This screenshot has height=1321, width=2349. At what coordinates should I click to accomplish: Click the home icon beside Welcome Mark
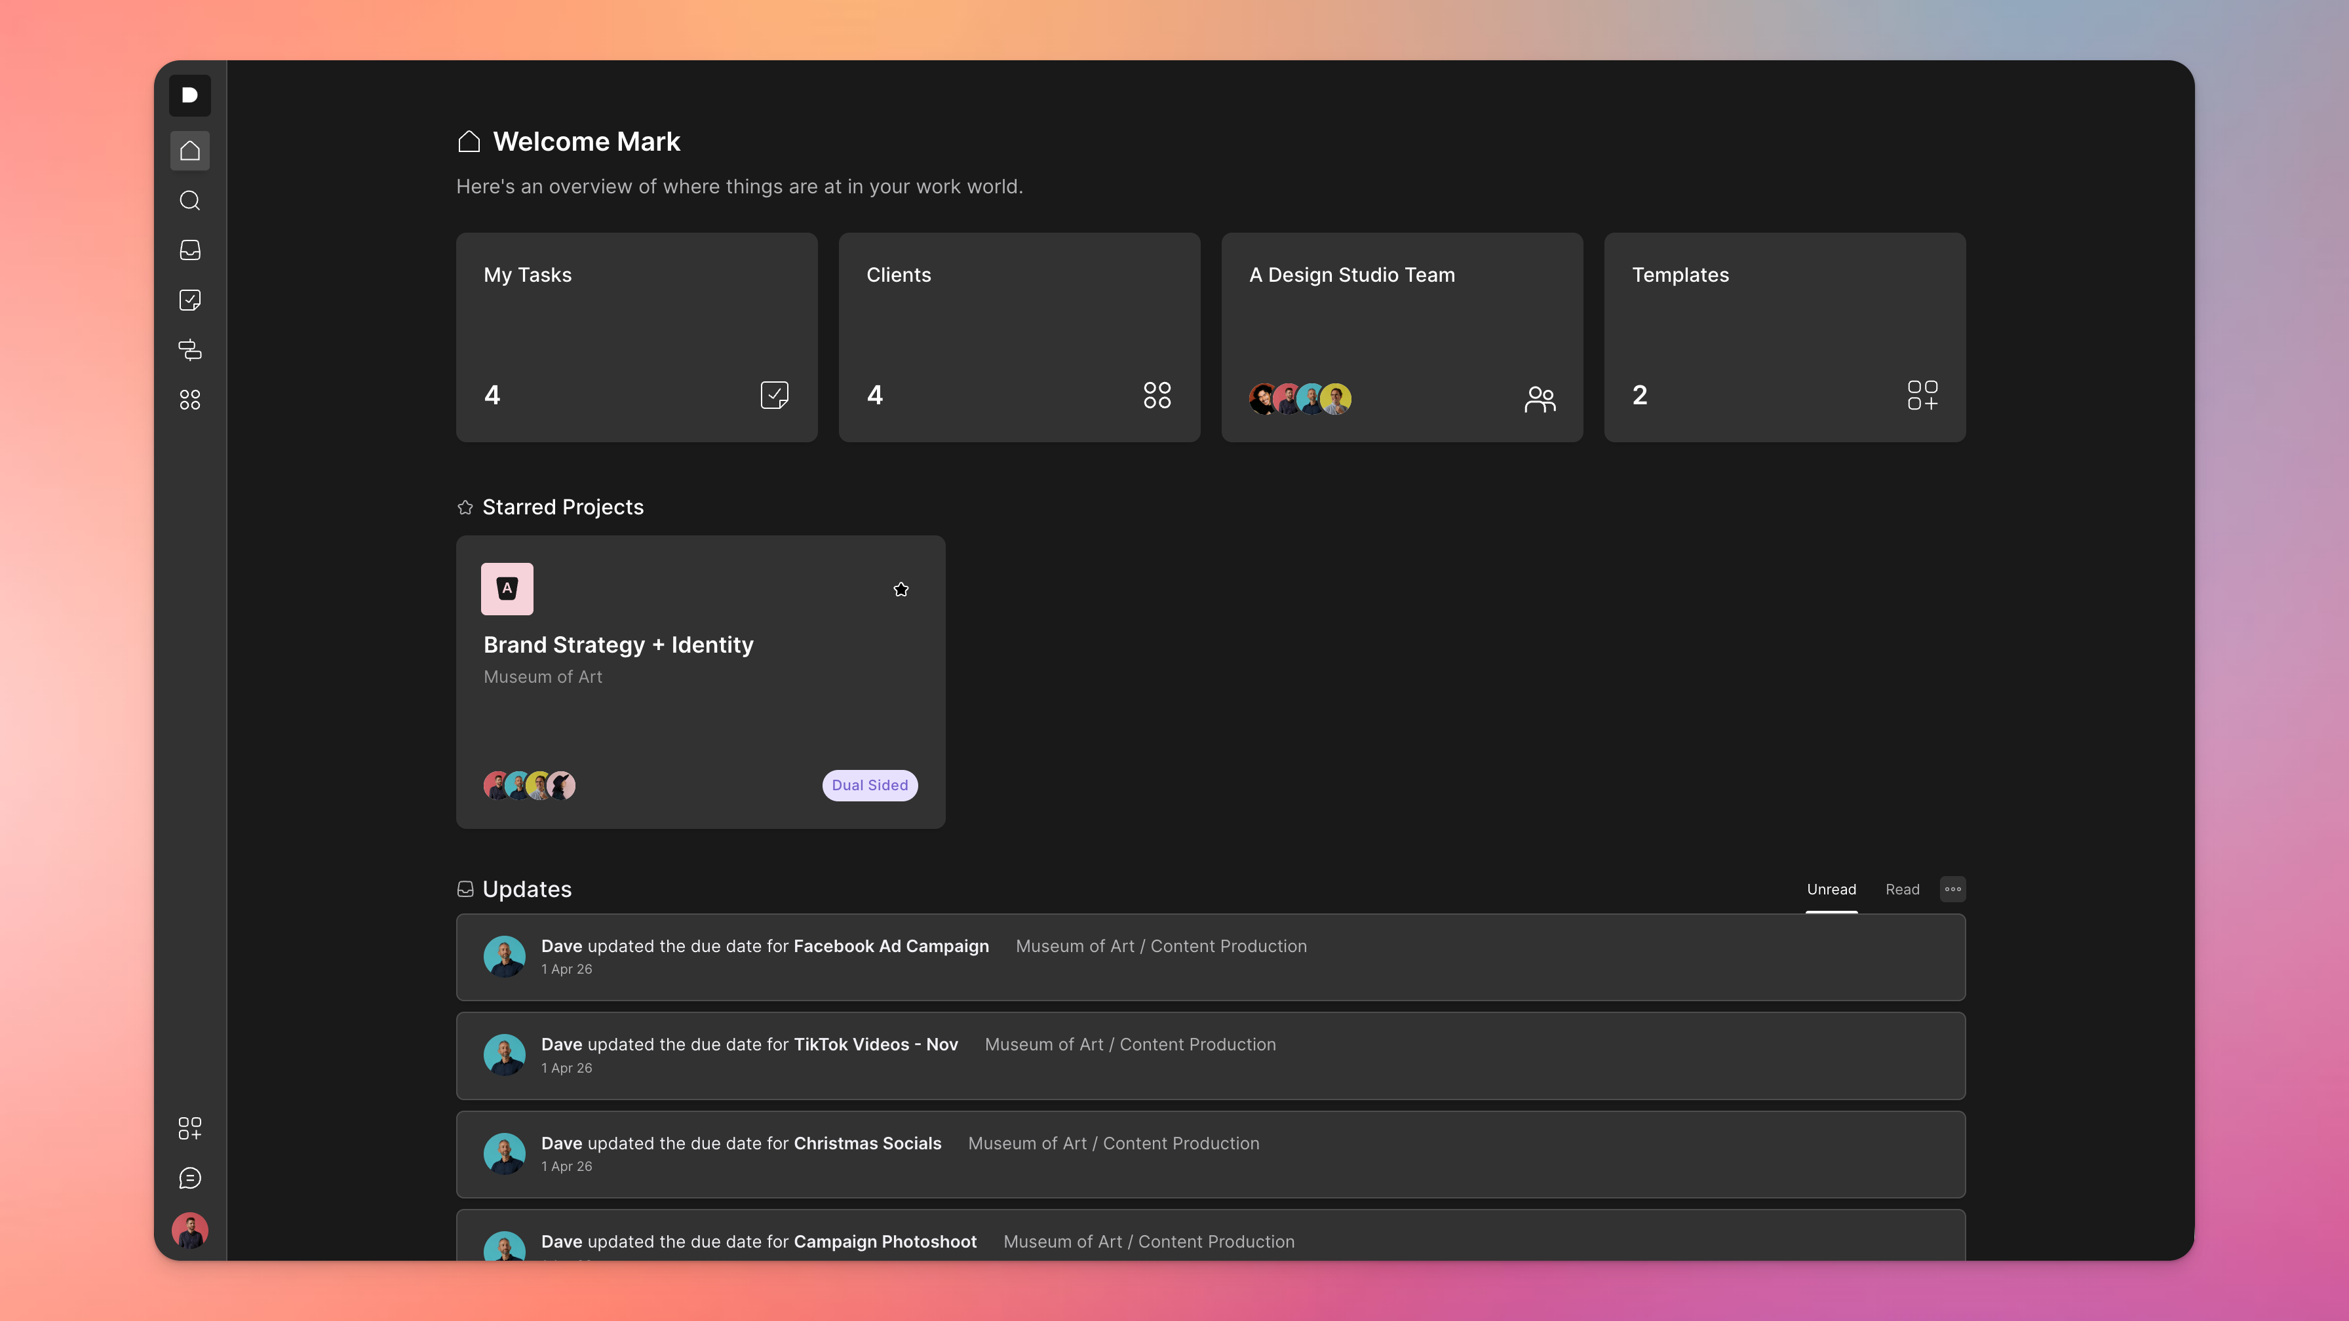point(469,142)
